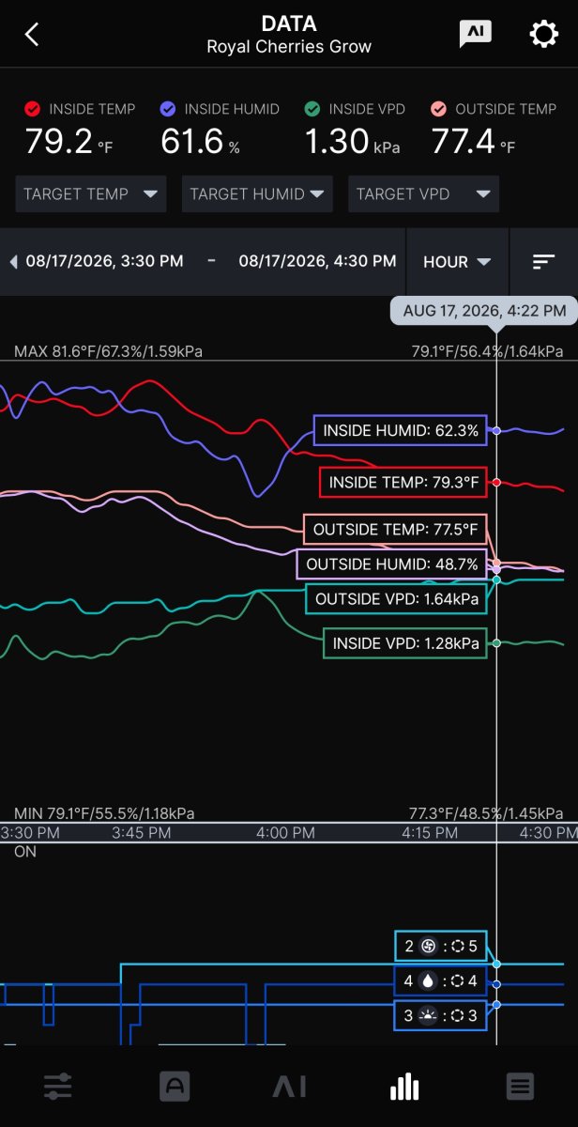Screen dimensions: 578x1127
Task: Click the MAX 81.6°F/67.3%/1.59kPa label
Action: 108,351
